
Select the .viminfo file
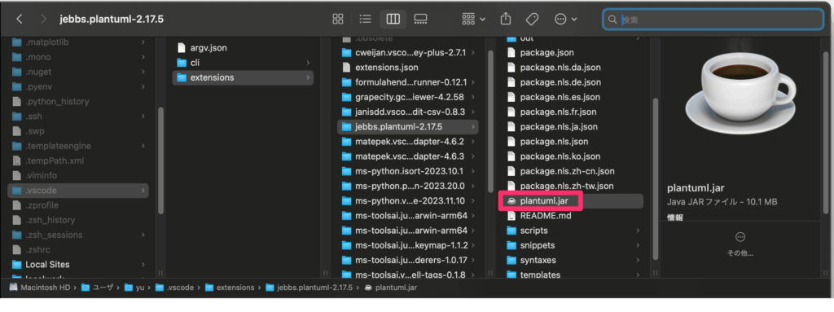point(78,175)
